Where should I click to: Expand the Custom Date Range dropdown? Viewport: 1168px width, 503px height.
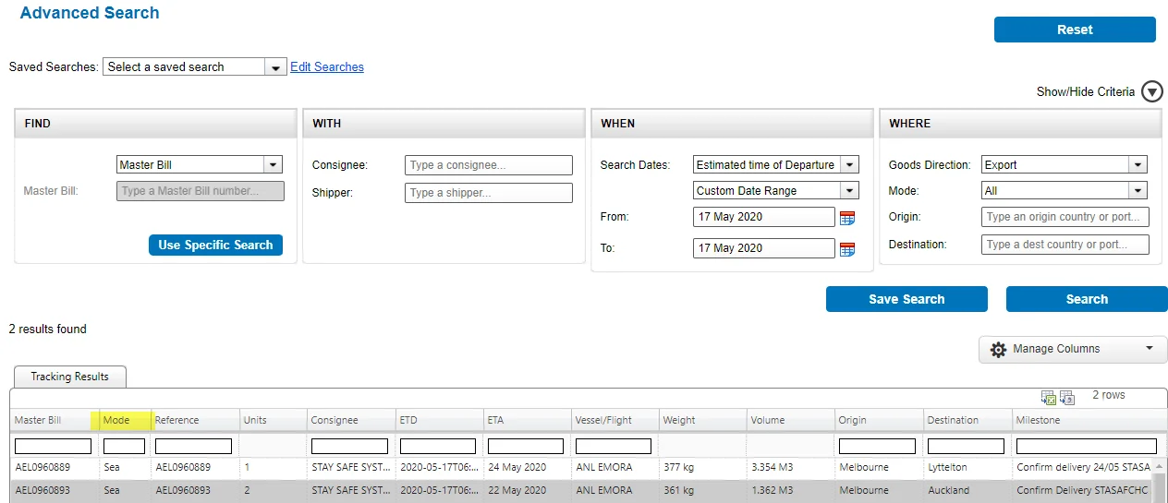pyautogui.click(x=776, y=191)
